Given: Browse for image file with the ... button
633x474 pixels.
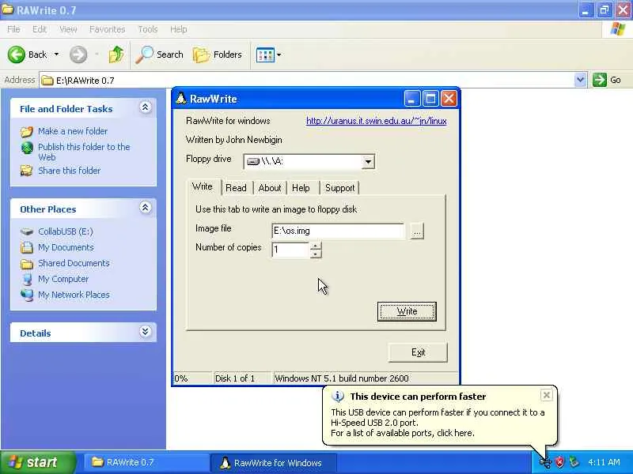Looking at the screenshot, I should (x=417, y=231).
